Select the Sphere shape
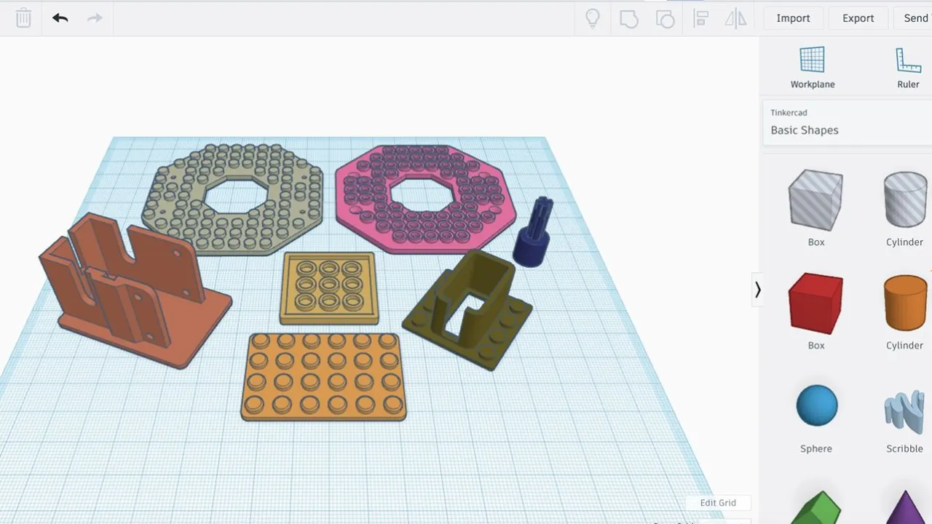 (x=815, y=405)
